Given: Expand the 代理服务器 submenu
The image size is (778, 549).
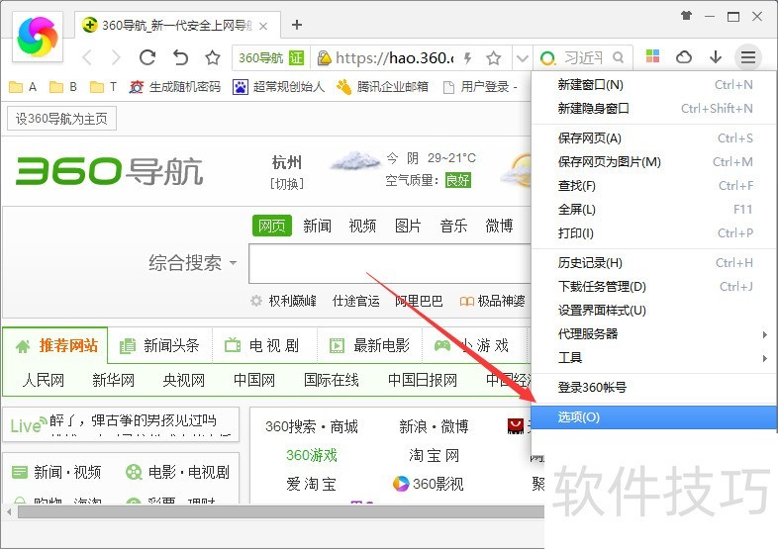Looking at the screenshot, I should (653, 333).
